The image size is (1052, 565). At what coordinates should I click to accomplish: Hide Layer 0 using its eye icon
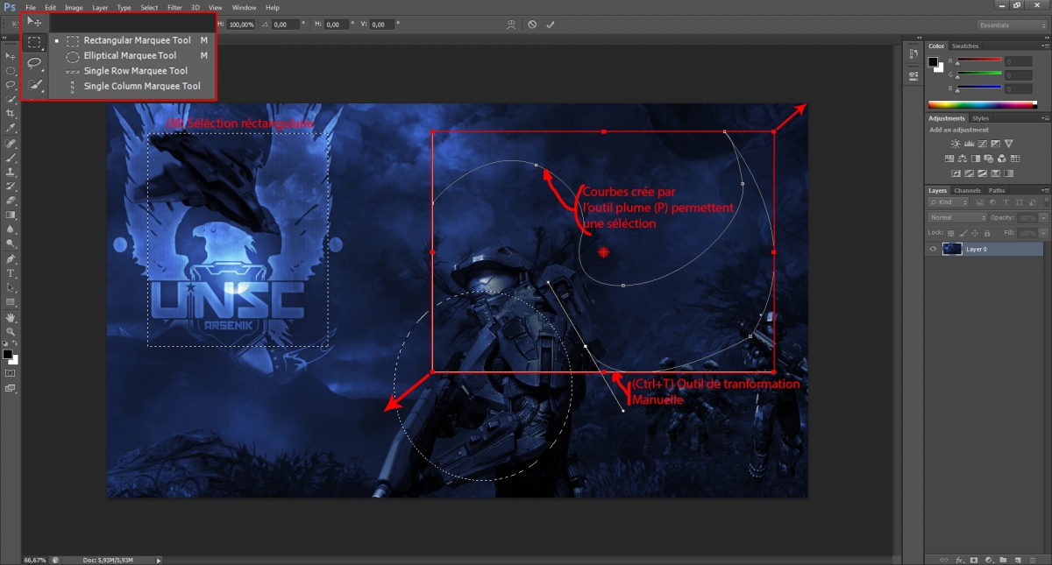[934, 250]
